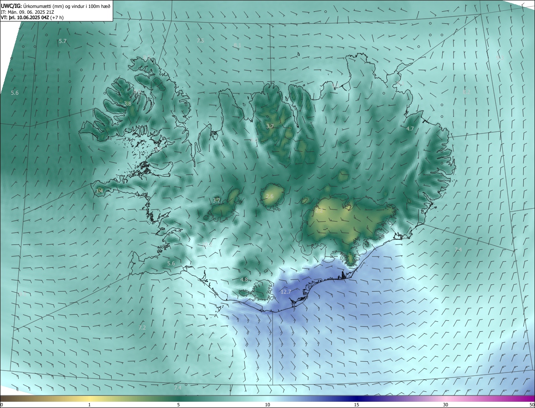Image resolution: width=535 pixels, height=408 pixels.
Task: Click the title "Úrkomumætti (mm) og vindur í 100m hæð"
Action: pos(66,6)
